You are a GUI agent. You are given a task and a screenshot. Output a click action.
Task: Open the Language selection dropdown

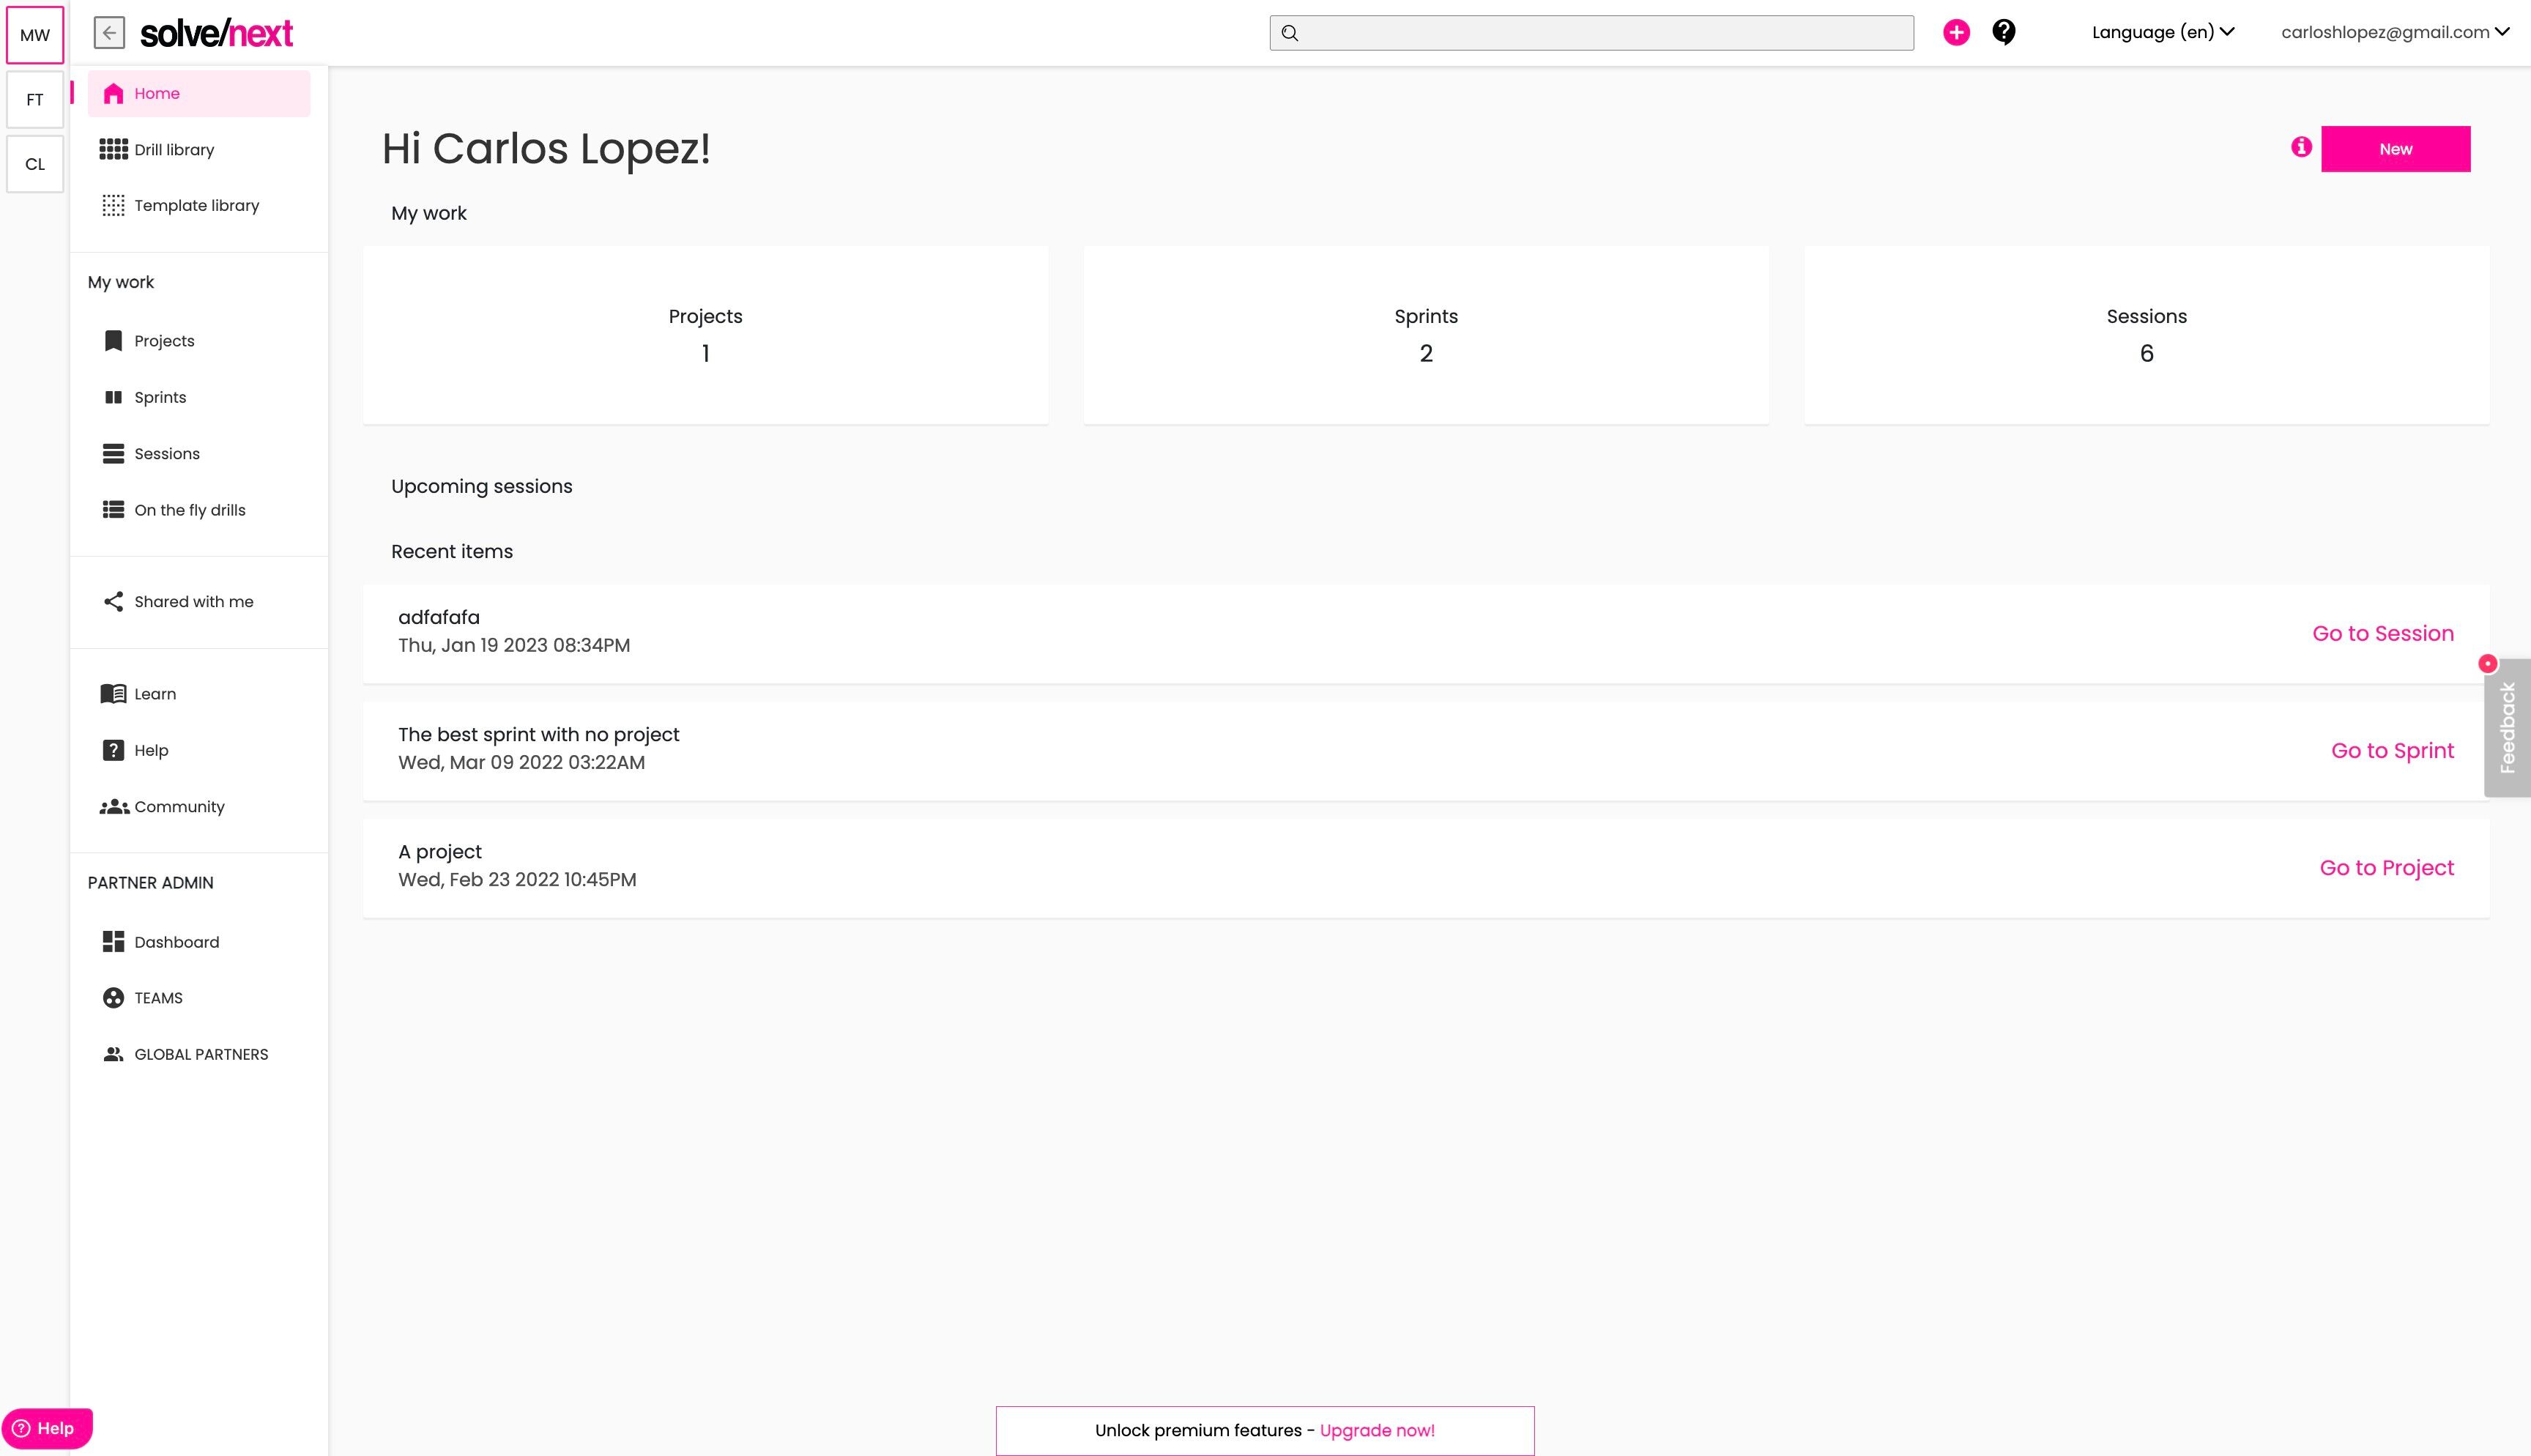(x=2161, y=31)
